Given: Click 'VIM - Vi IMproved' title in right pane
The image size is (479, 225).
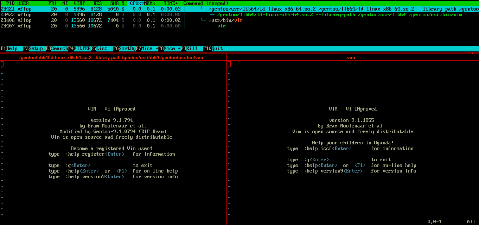Looking at the screenshot, I should (x=353, y=109).
